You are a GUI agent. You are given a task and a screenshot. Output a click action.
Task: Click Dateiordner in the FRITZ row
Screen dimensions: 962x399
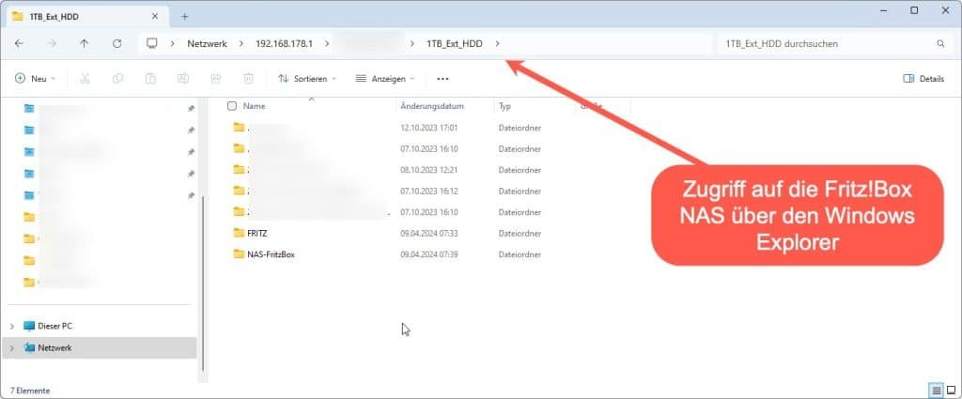point(520,233)
